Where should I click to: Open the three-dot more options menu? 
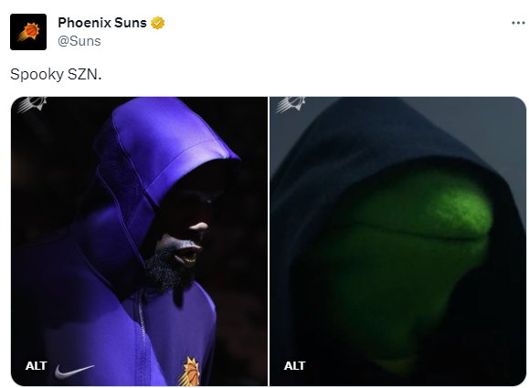coord(518,23)
